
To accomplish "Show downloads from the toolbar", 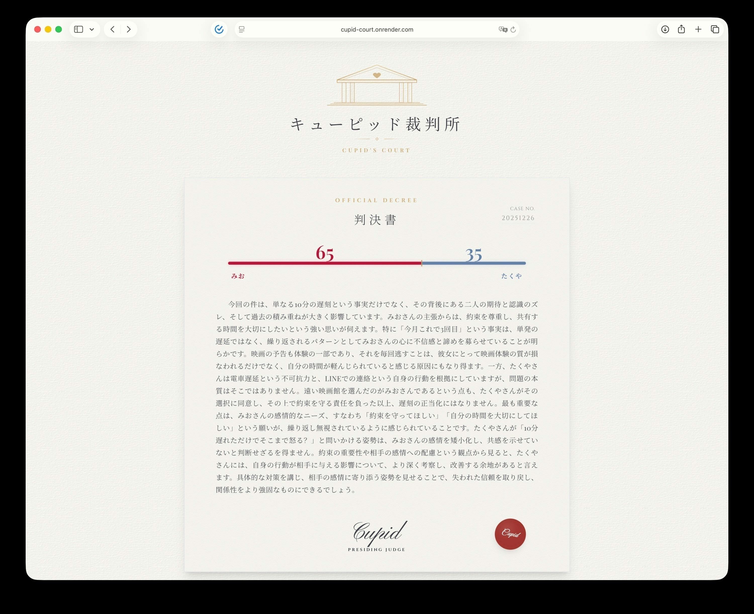I will 665,29.
